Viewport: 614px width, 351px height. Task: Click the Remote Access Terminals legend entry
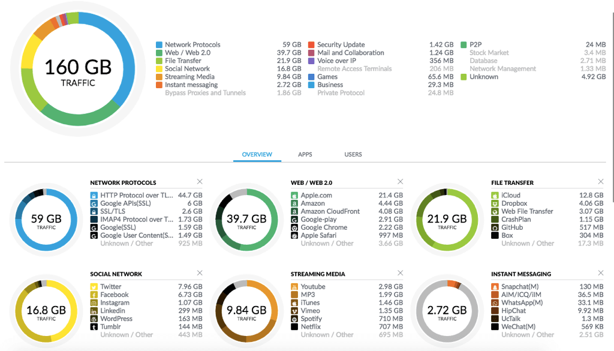pos(354,69)
